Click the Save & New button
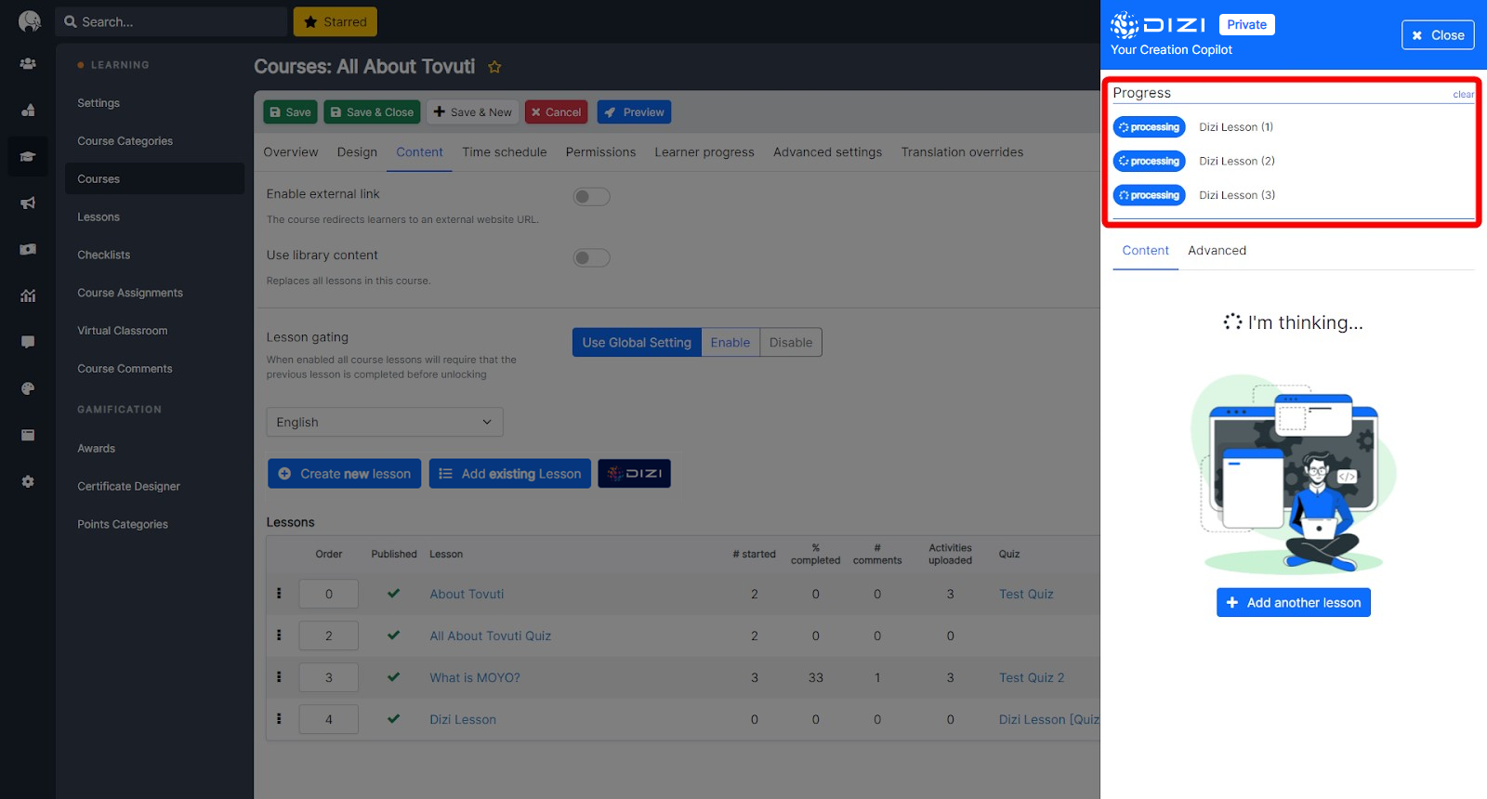This screenshot has width=1487, height=799. (472, 112)
